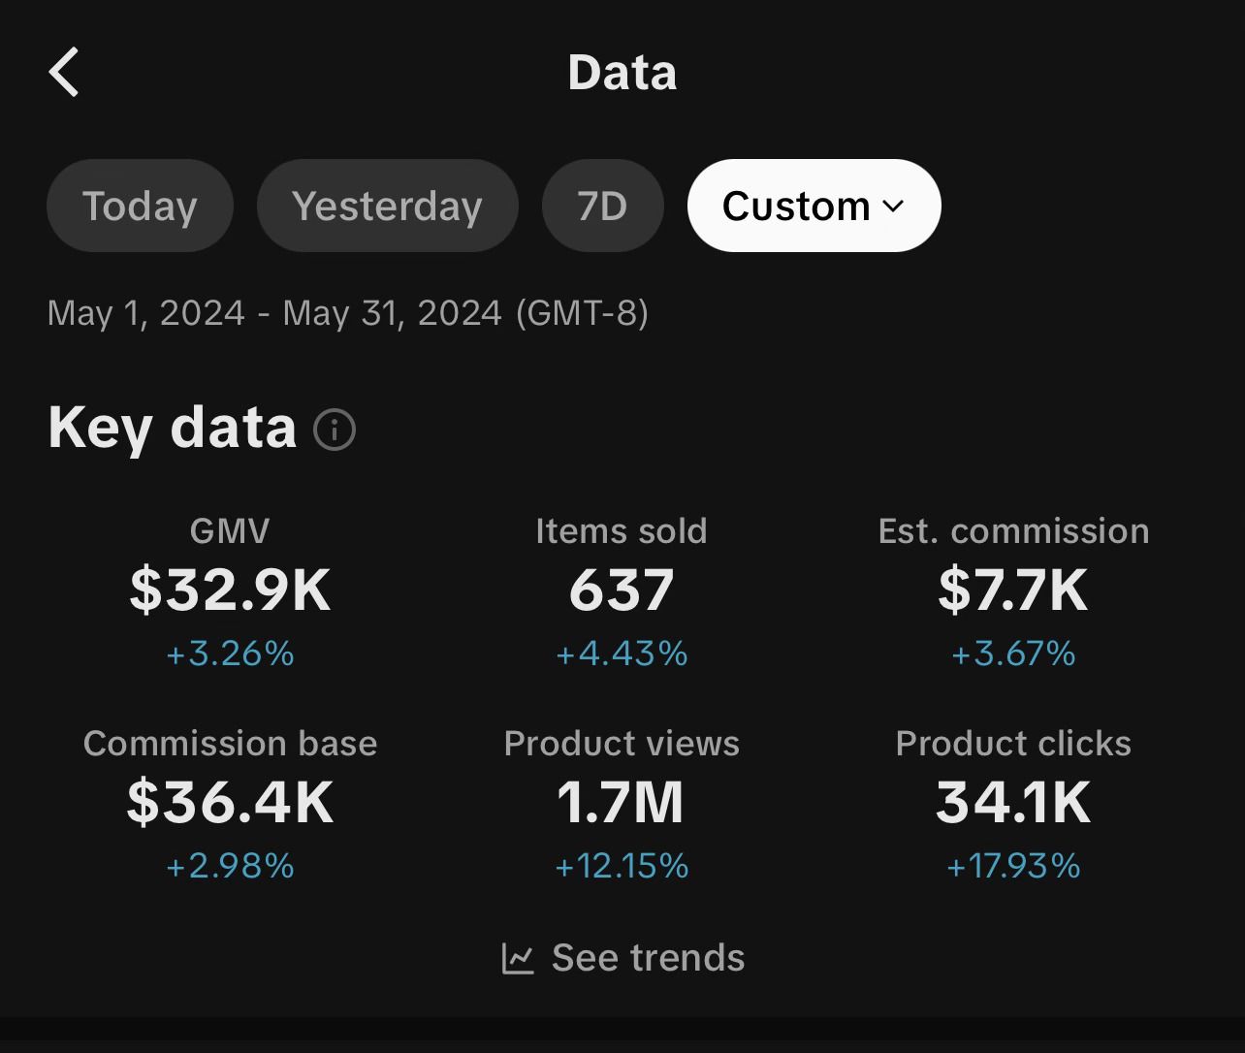Screen dimensions: 1245x1053
Task: Select the Commission base $36.4K metric
Action: (x=230, y=802)
